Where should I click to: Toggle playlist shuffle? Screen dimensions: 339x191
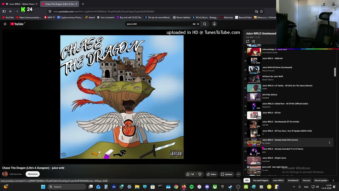click(253, 41)
